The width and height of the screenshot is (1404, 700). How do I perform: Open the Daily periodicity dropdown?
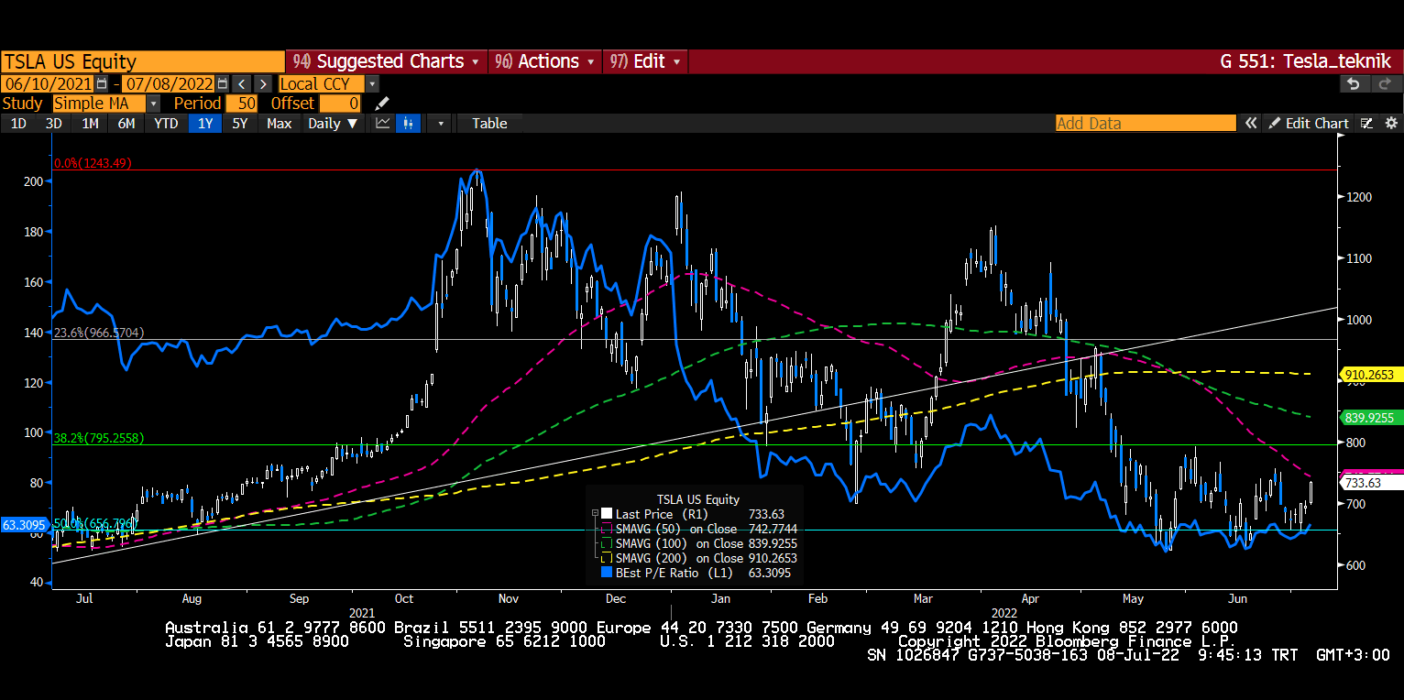(333, 123)
